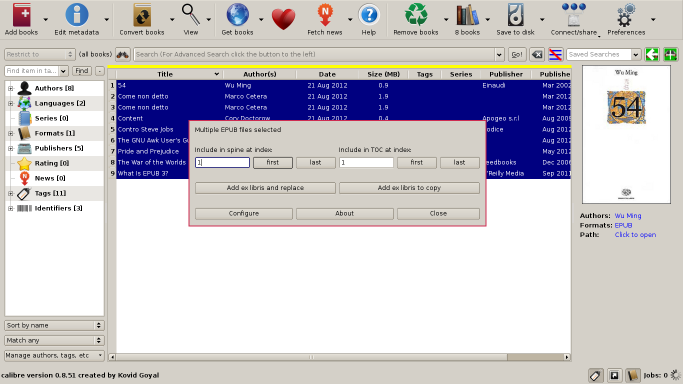Toggle the Cover Browser from status bar
This screenshot has height=384, width=683.
(614, 375)
